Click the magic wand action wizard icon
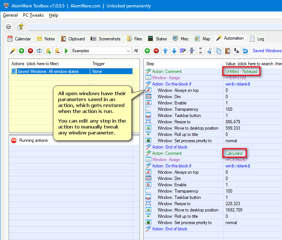Screen dimensions: 282x240 click(13, 51)
